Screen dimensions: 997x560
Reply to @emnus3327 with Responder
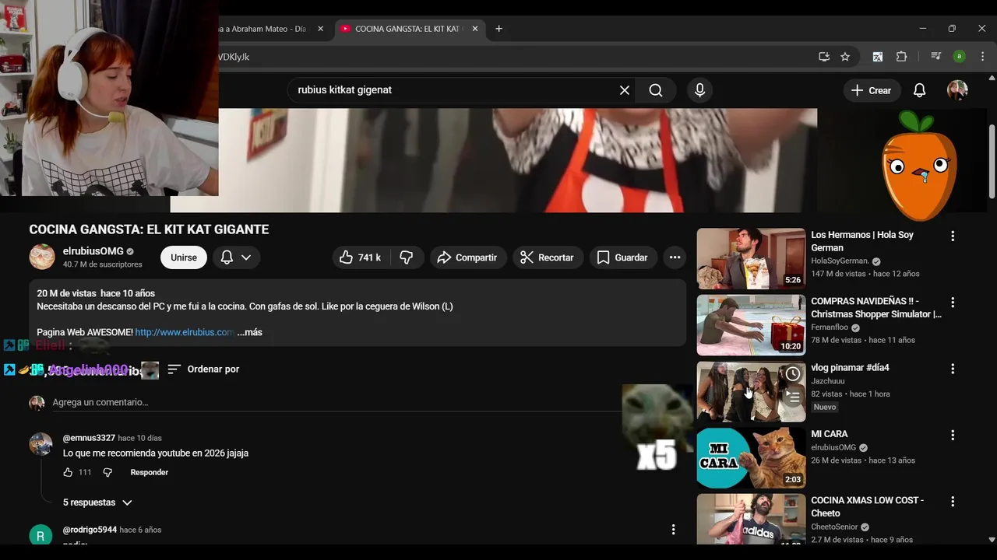coord(150,472)
